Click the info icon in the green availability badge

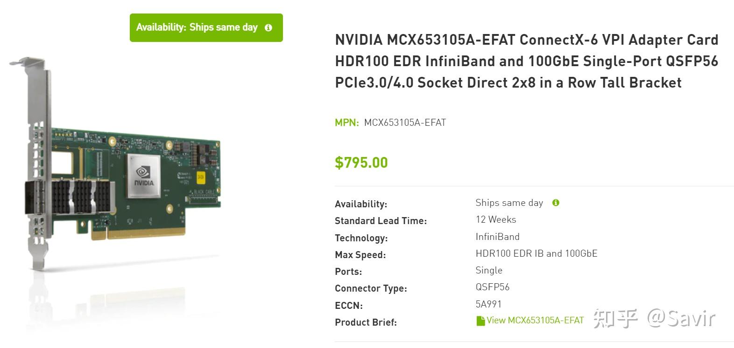tap(268, 28)
